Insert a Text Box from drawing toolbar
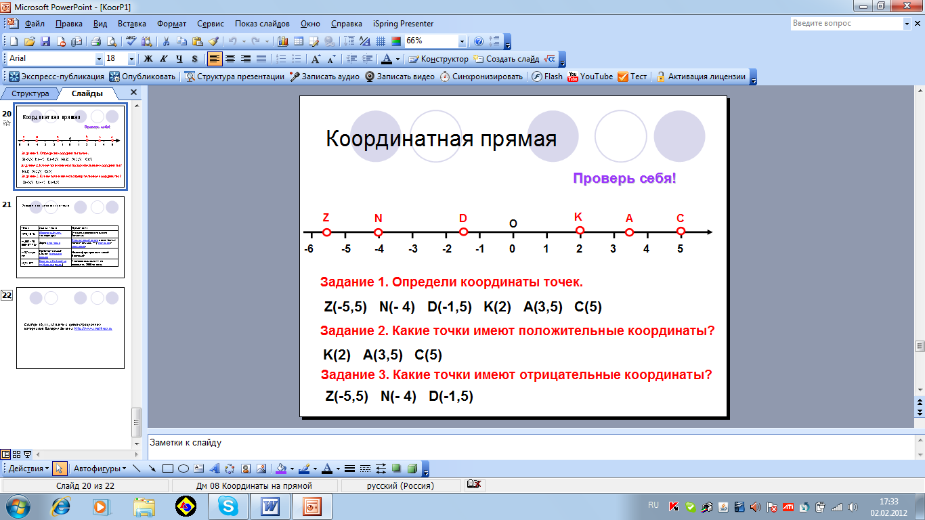925x520 pixels. tap(198, 469)
